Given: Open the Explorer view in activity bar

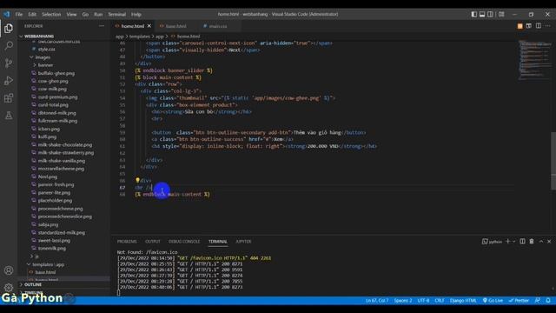Looking at the screenshot, I should (x=9, y=29).
